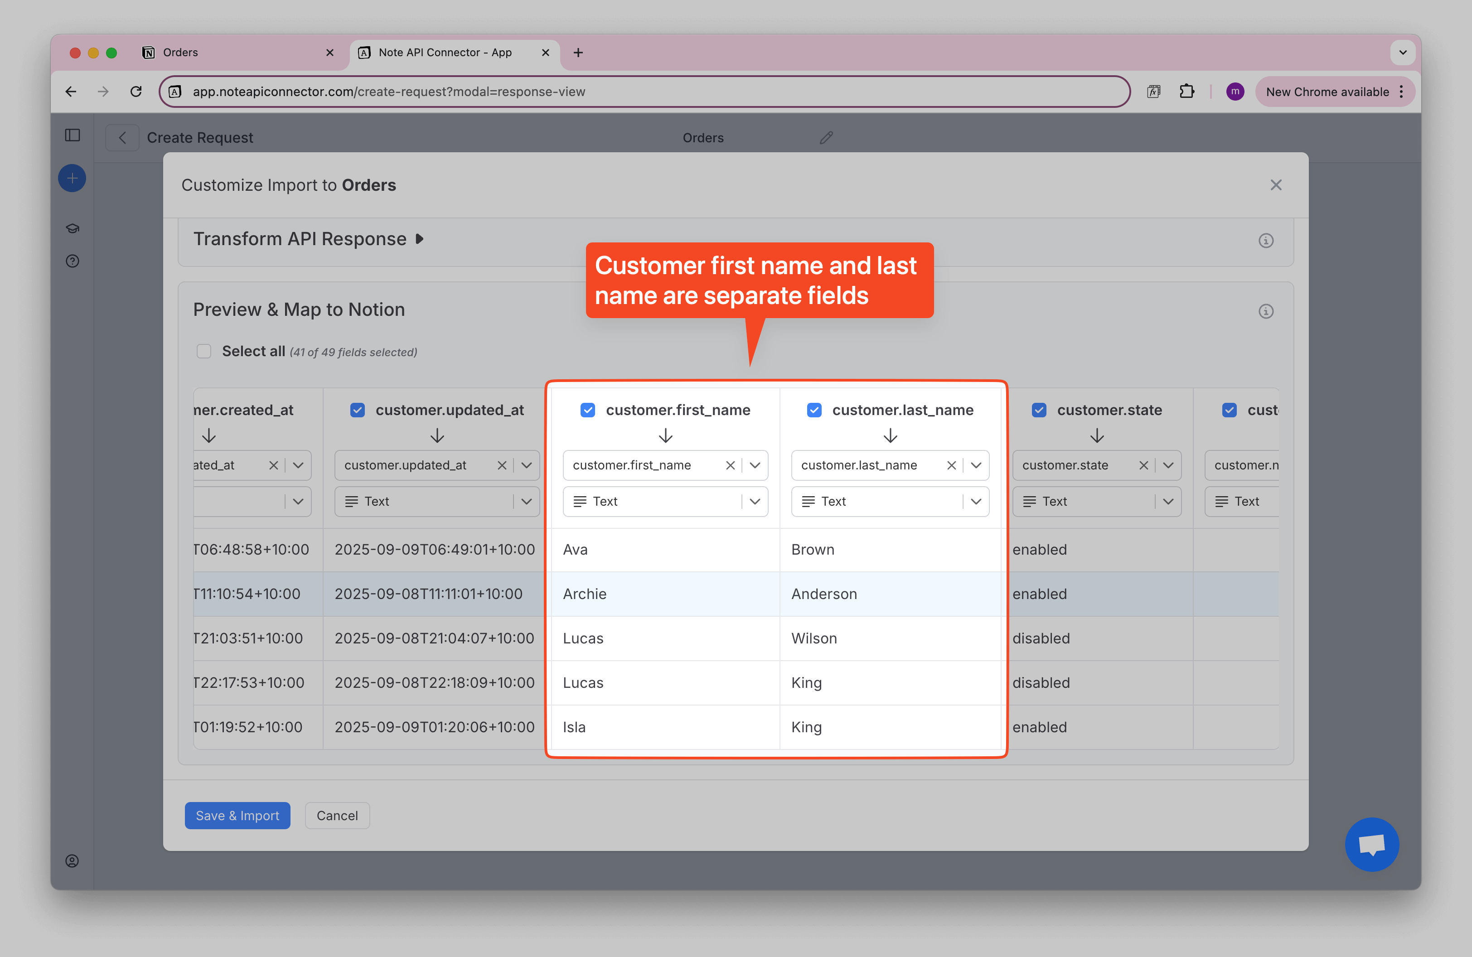Toggle the sidebar panel icon

73,135
